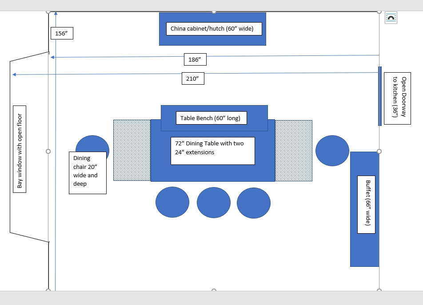
Task: Select the blue chair circle right of the table
Action: click(332, 151)
